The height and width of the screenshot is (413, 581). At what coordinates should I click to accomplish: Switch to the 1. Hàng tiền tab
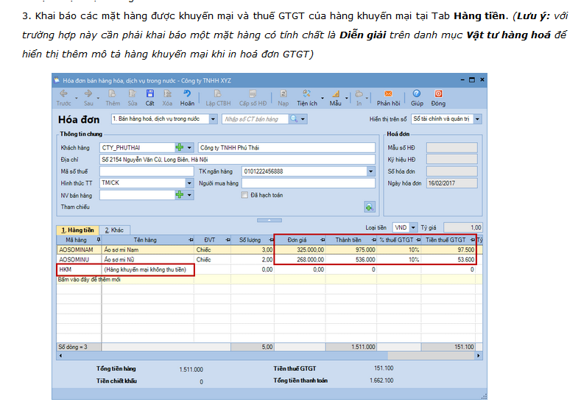click(77, 230)
